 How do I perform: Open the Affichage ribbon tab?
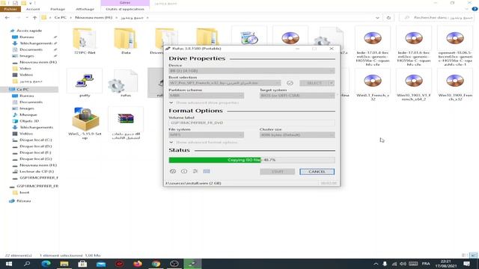(85, 9)
